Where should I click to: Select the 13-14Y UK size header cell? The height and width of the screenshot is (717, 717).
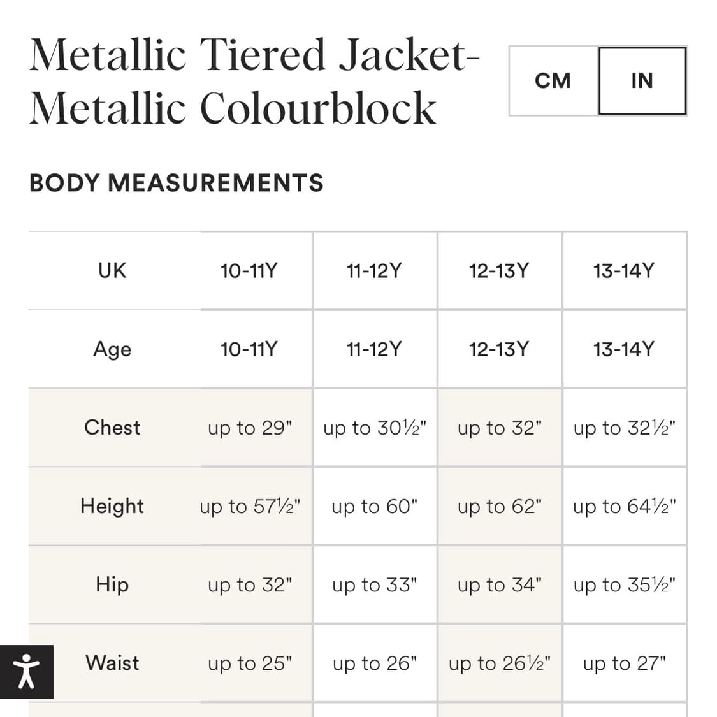(624, 271)
